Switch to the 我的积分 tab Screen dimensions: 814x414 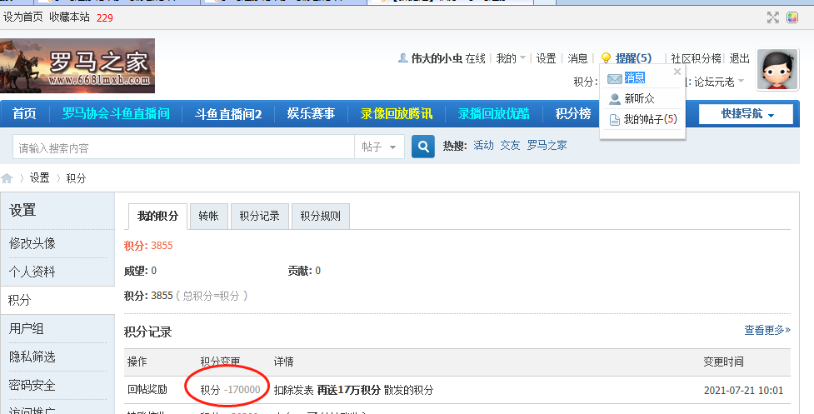point(157,216)
